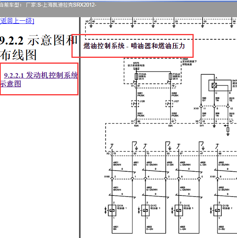Select the 9.2.2 示意图和布线图 heading
237x238 pixels.
click(x=39, y=47)
